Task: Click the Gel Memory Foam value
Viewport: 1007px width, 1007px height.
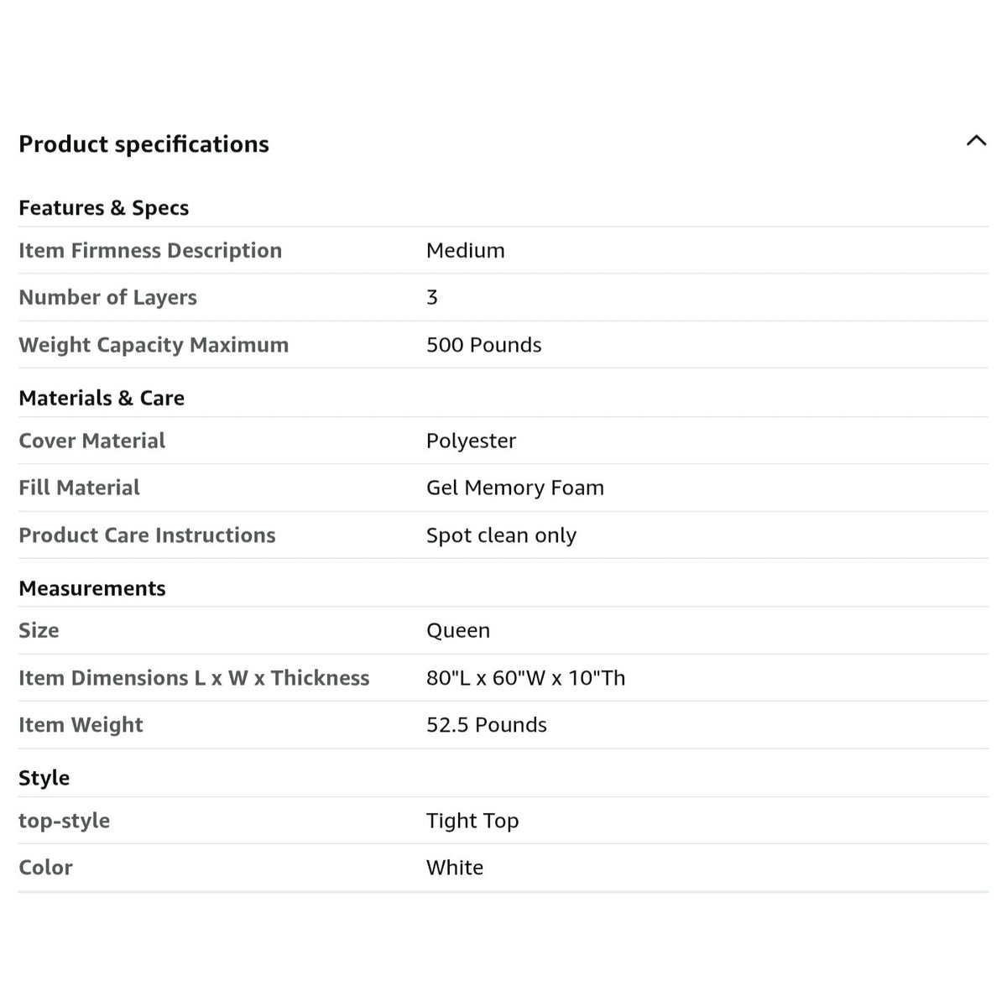Action: click(515, 488)
